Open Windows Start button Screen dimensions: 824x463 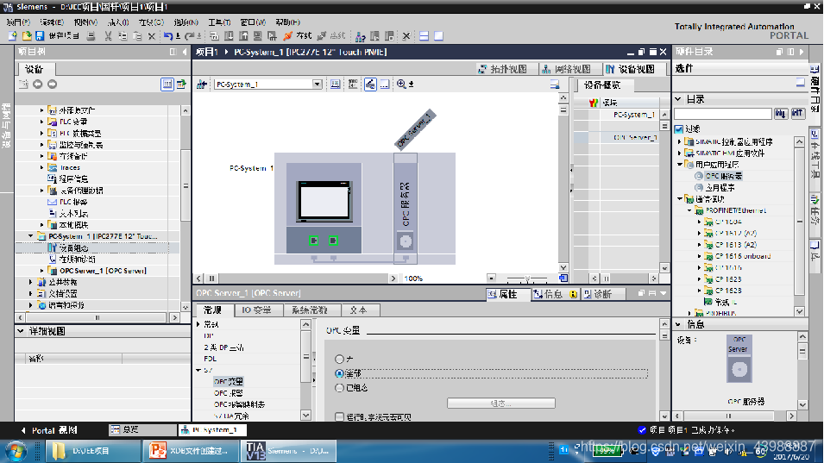tap(16, 451)
